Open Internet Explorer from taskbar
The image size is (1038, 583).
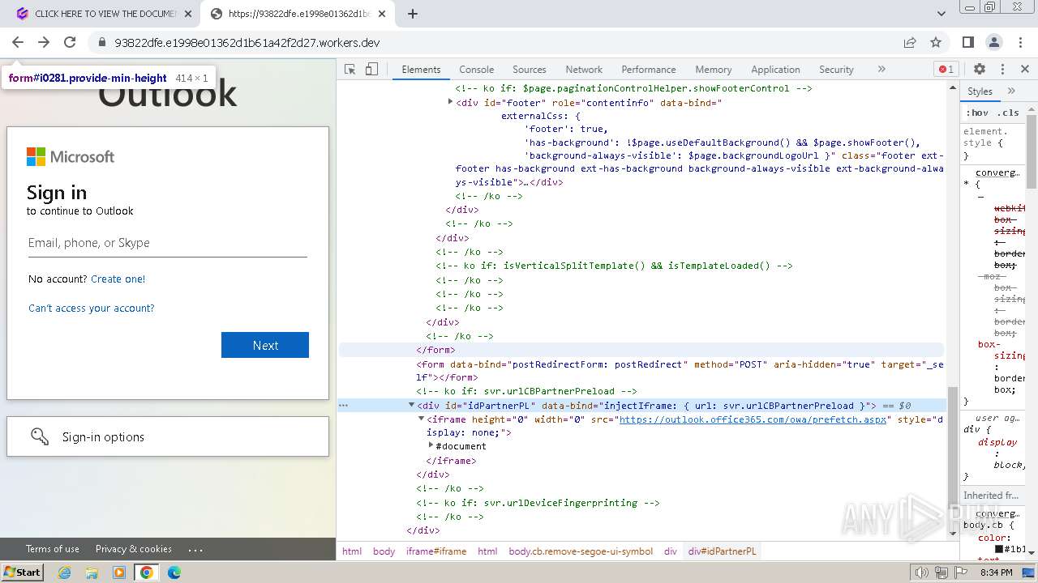65,572
